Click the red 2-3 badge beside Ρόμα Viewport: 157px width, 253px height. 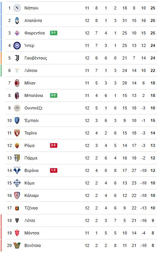tap(53, 145)
